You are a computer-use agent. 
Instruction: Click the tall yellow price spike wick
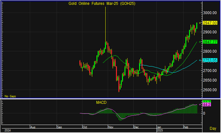coord(105,24)
